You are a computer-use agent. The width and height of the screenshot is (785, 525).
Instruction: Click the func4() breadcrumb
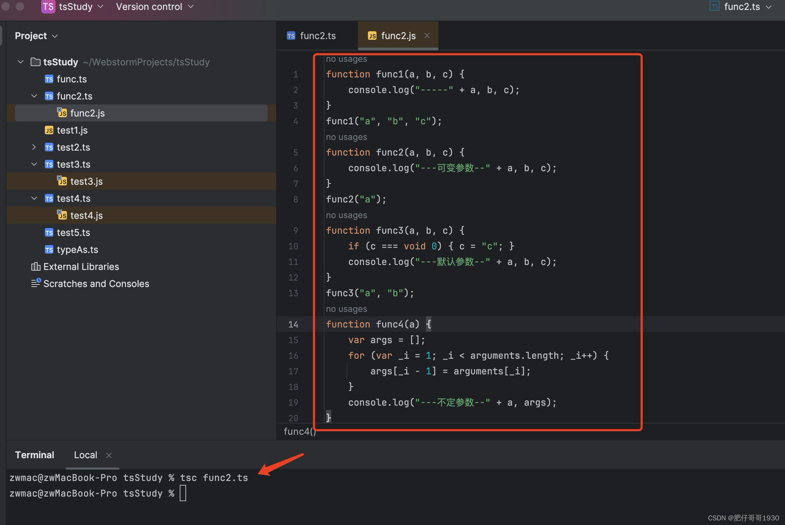click(x=300, y=431)
